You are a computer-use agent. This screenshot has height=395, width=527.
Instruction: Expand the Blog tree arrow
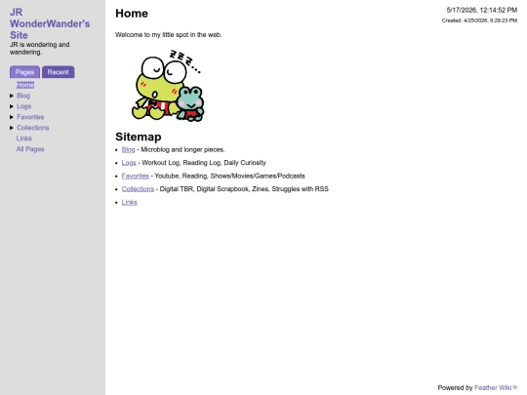click(x=12, y=96)
